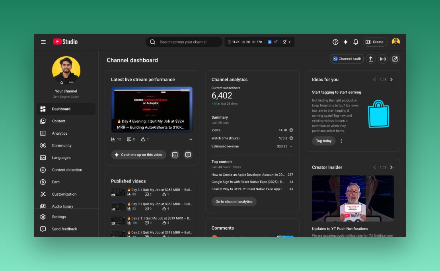Click the Zero Degree Coder channel name
This screenshot has height=271, width=440.
pos(66,97)
